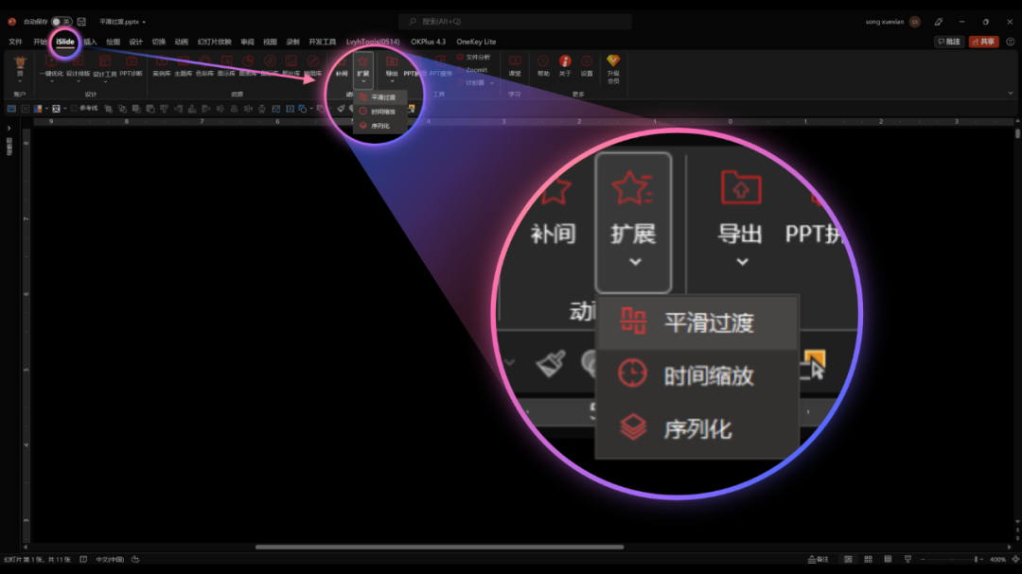Image resolution: width=1022 pixels, height=574 pixels.
Task: Toggle the 备注 notes button
Action: click(x=818, y=559)
